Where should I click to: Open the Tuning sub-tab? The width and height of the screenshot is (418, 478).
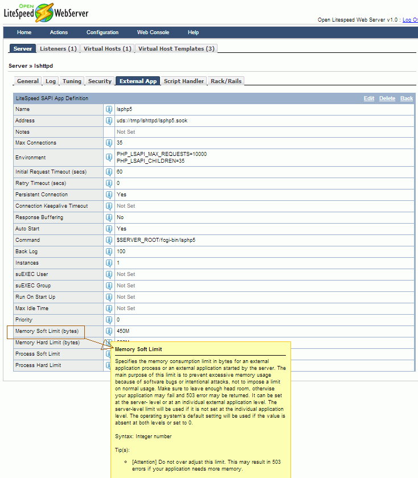click(x=72, y=81)
